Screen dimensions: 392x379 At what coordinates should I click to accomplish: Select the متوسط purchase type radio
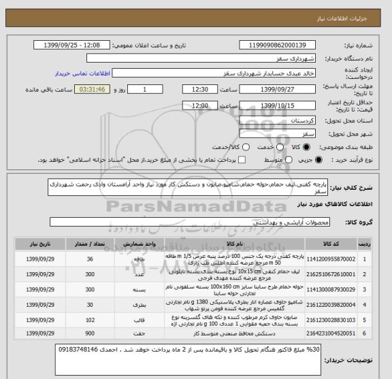pyautogui.click(x=289, y=160)
